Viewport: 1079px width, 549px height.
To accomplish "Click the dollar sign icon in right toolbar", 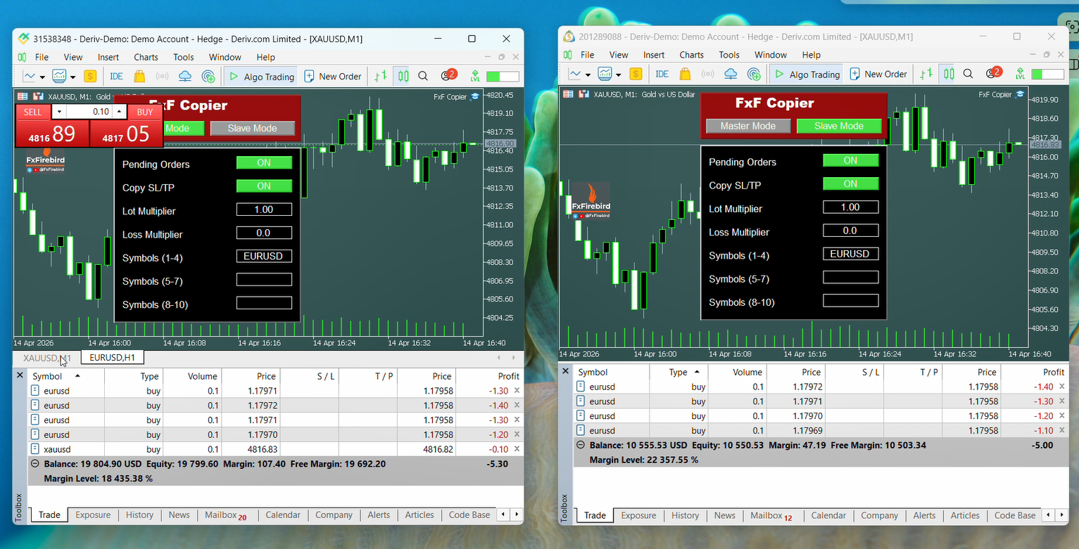I will point(636,74).
